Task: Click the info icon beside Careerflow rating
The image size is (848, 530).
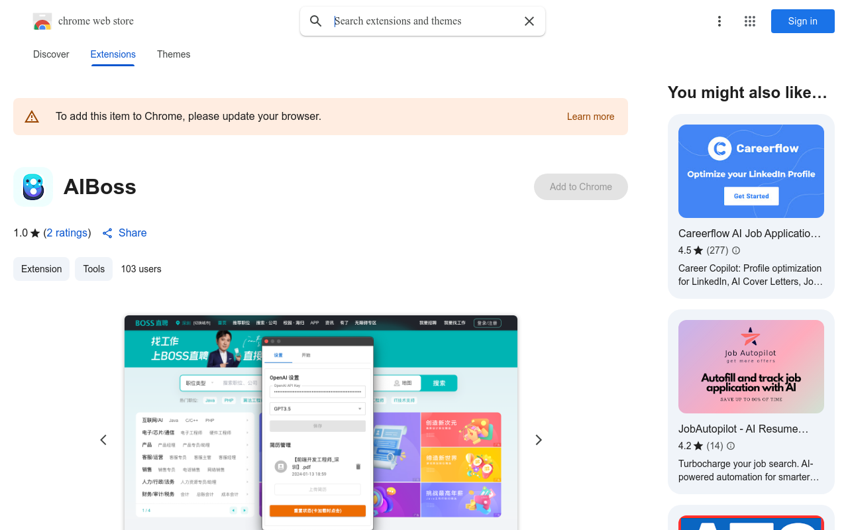Action: [x=736, y=250]
